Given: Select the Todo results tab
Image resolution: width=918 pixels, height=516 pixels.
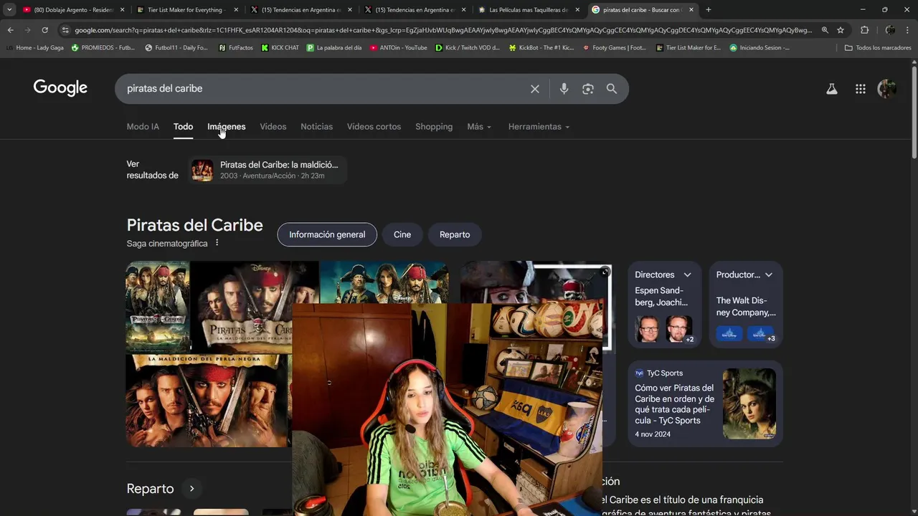Looking at the screenshot, I should pos(183,127).
